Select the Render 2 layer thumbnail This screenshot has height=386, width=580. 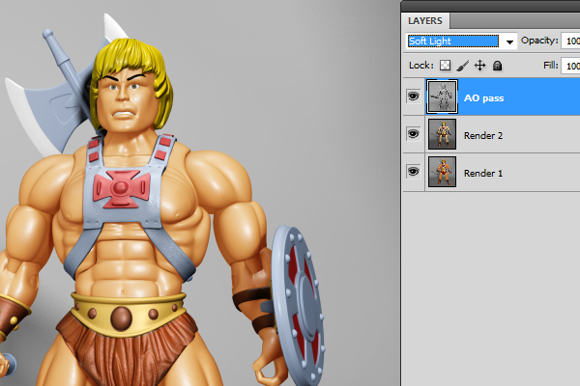[442, 134]
